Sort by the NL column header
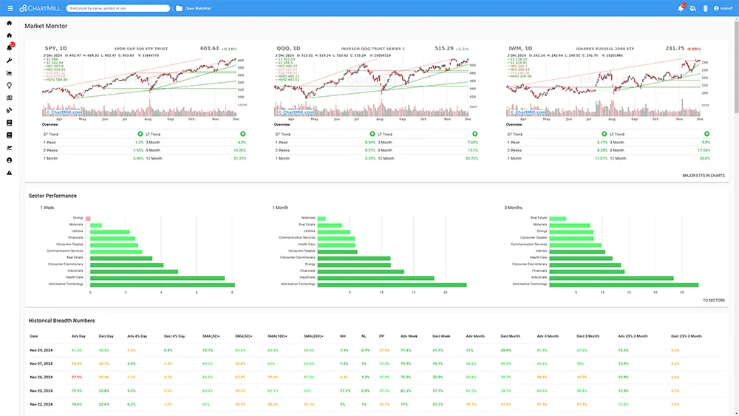The height and width of the screenshot is (416, 739). pos(364,336)
